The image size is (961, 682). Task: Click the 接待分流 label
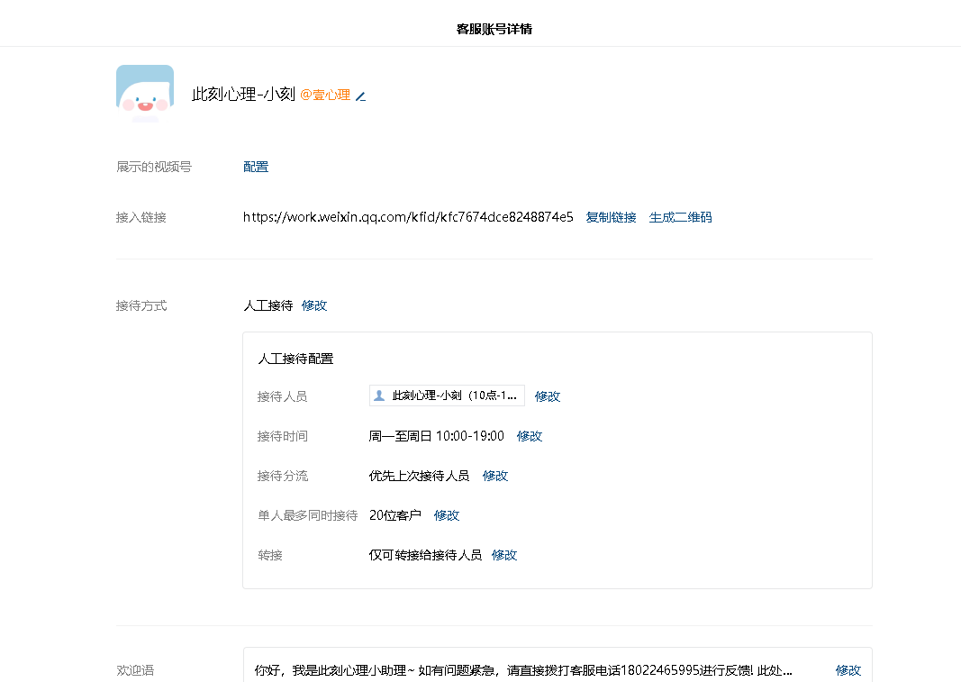(283, 476)
